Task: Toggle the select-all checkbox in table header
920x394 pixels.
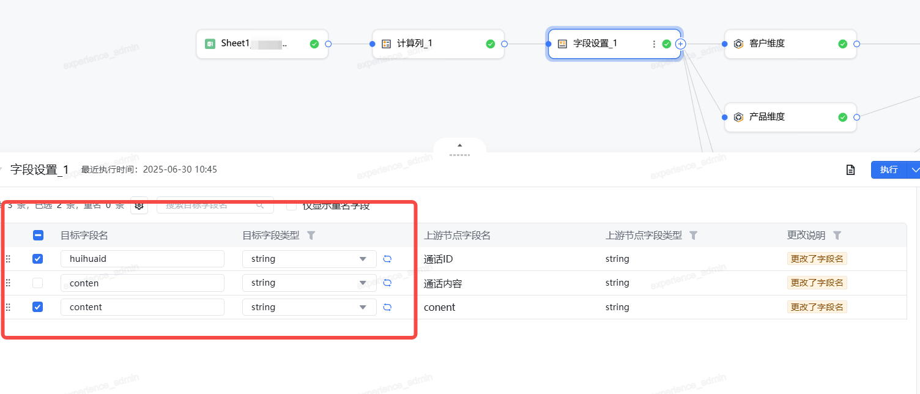Action: click(38, 236)
